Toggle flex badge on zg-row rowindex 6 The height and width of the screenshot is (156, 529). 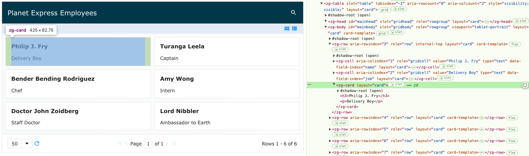tap(512, 141)
